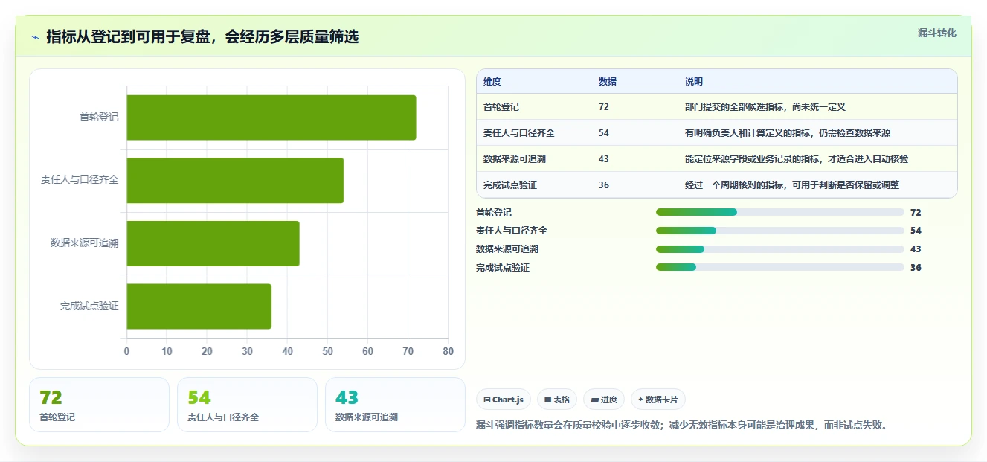Screen dimensions: 987x462
Task: Click the 数据来源可追溯 progress bar
Action: click(x=780, y=249)
